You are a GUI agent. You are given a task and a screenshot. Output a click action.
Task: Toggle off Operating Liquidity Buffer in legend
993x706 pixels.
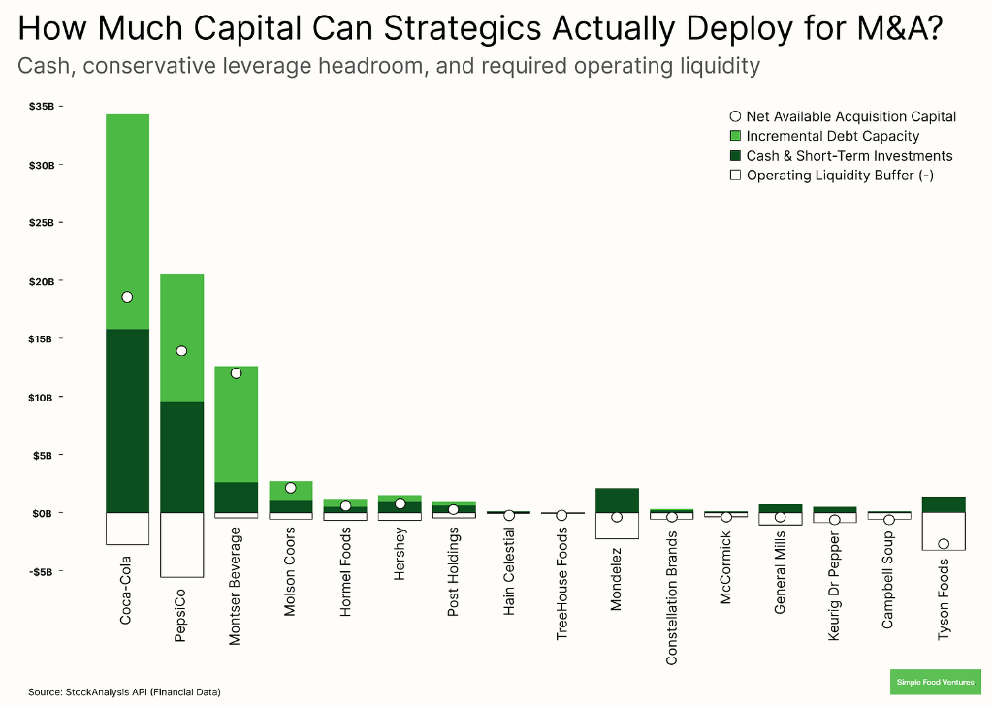842,175
